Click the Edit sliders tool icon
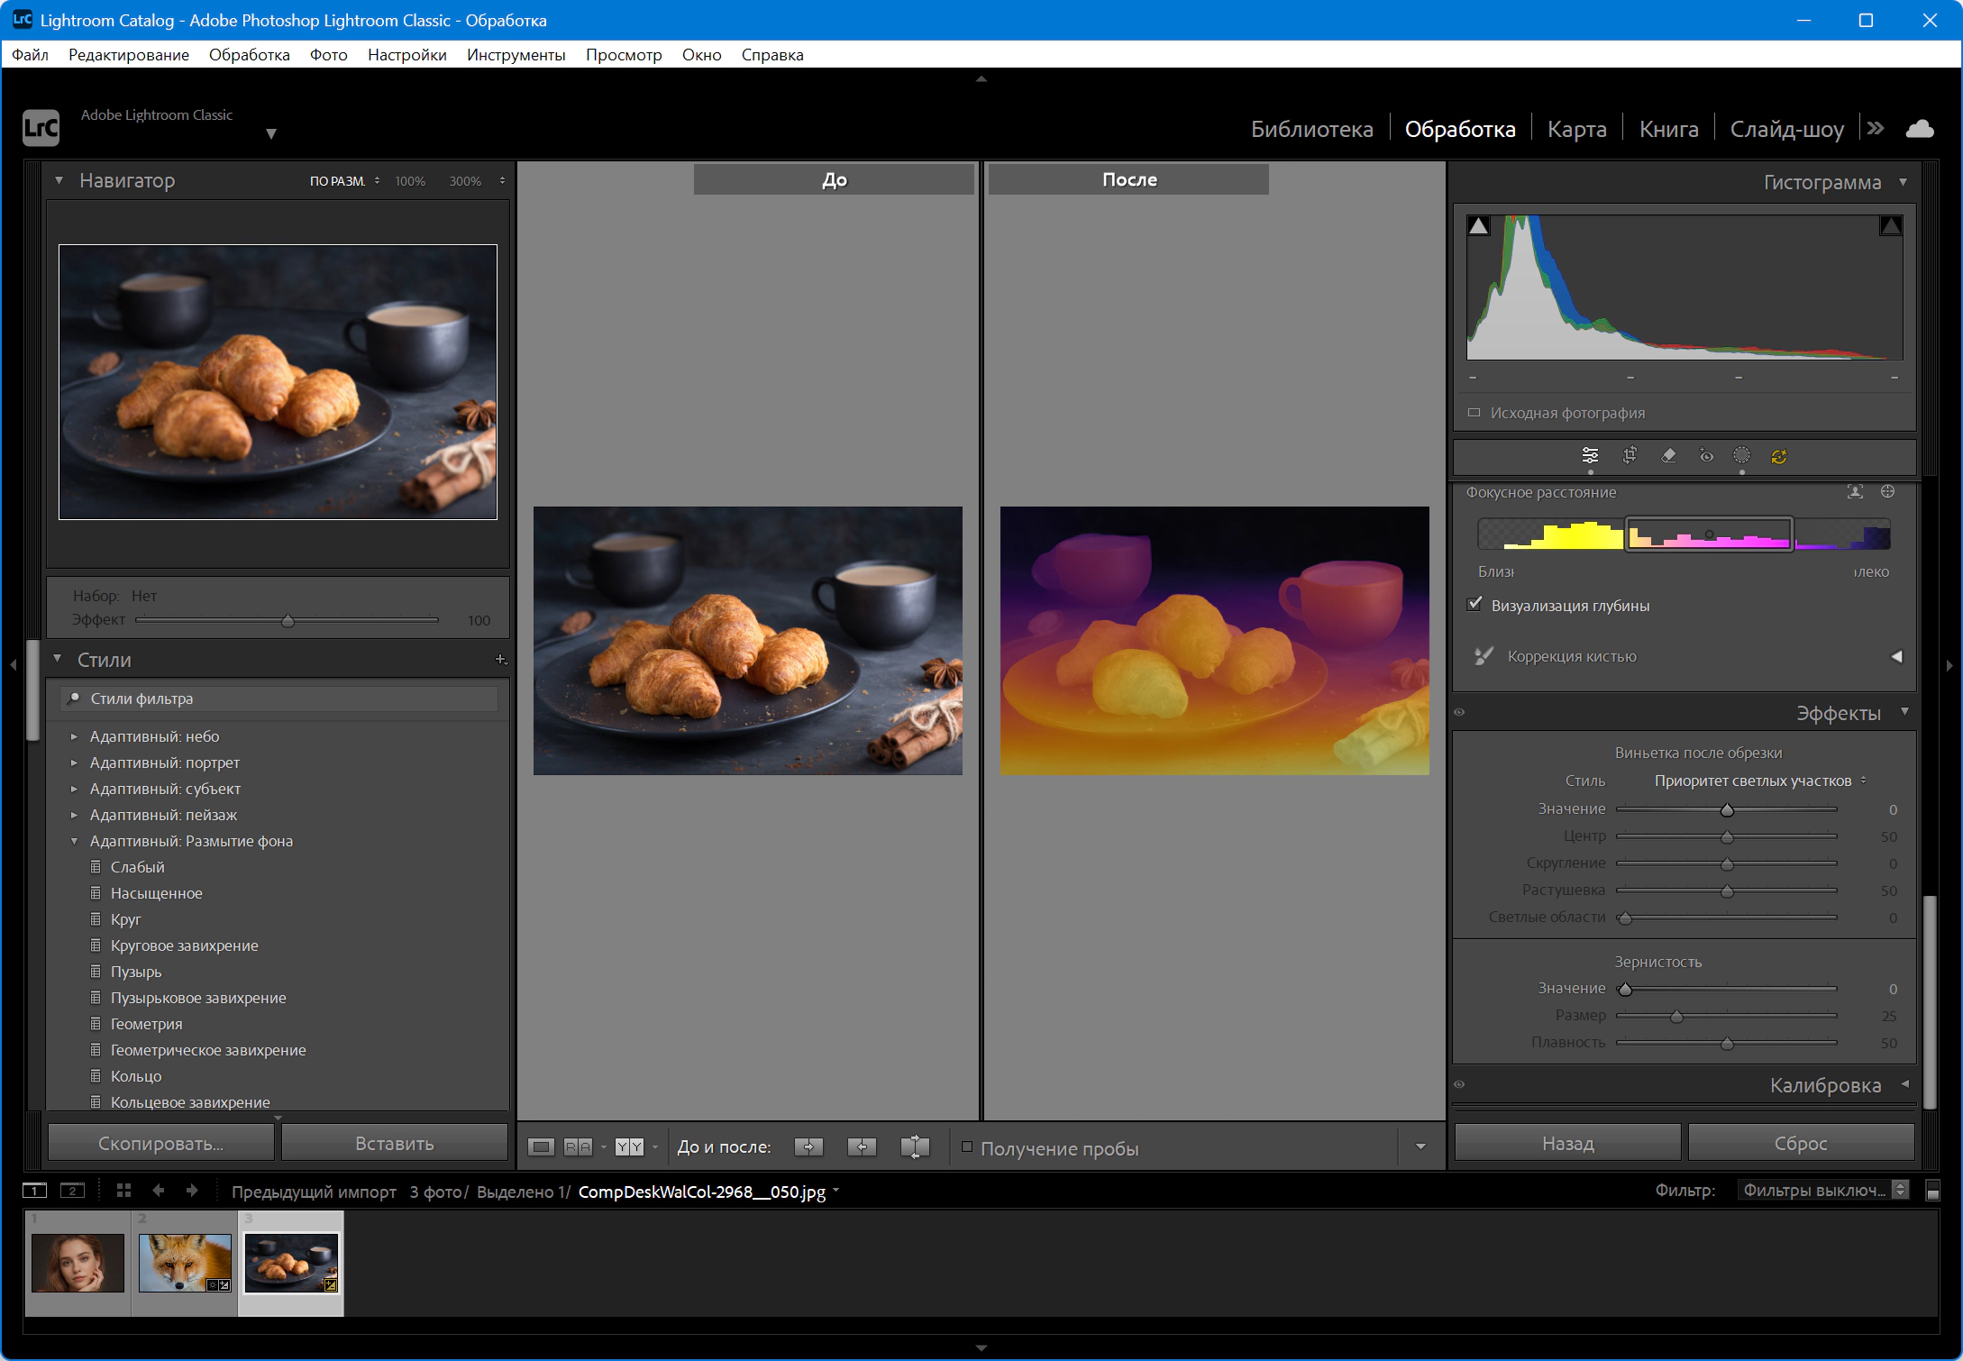 (1590, 455)
